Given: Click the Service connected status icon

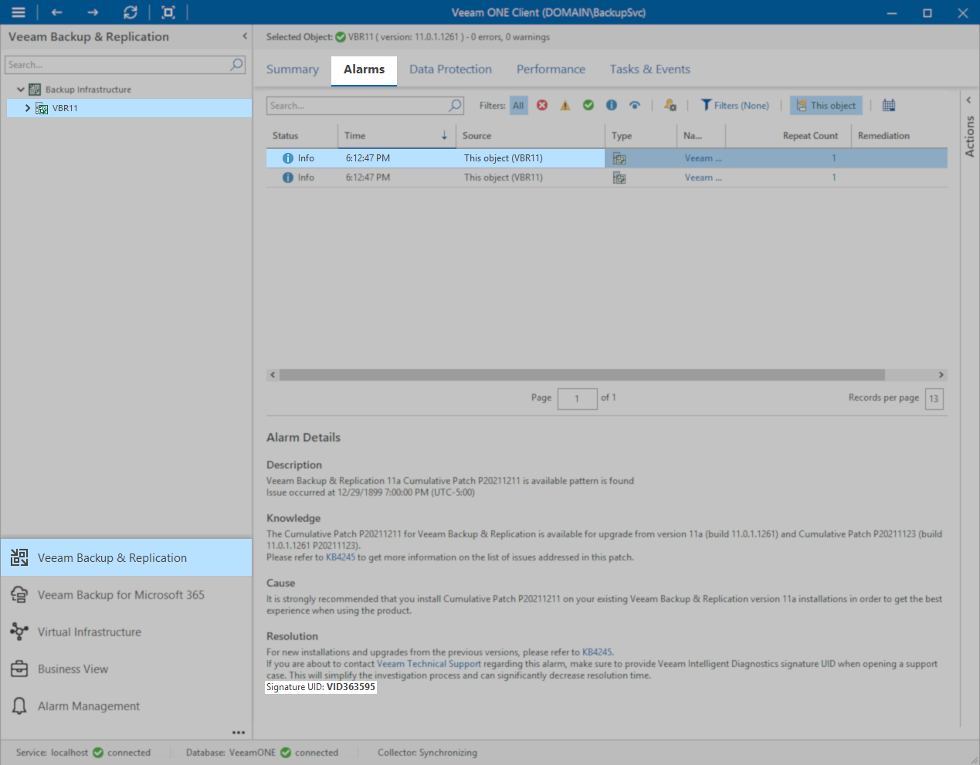Looking at the screenshot, I should pos(98,753).
